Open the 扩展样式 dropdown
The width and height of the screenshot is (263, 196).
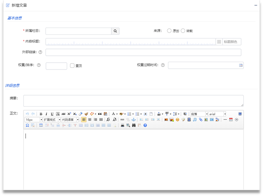(x=52, y=120)
